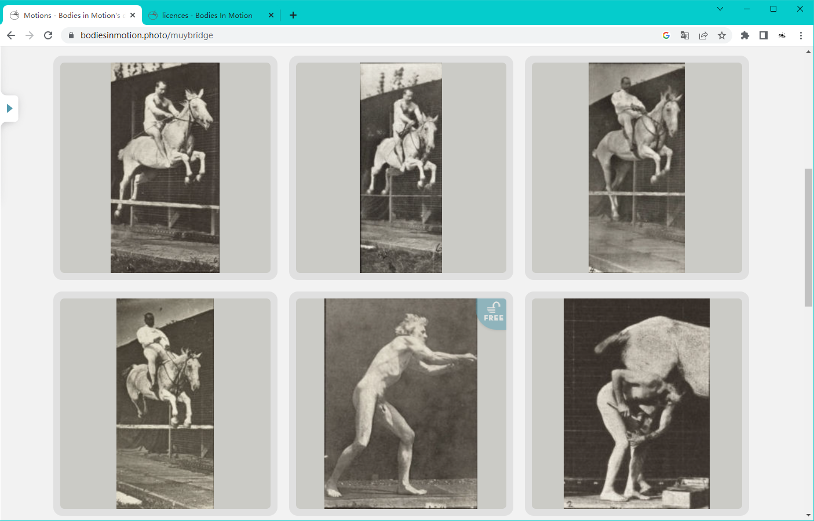Click the vertical page scrollbar thumb
The image size is (814, 521).
tap(808, 238)
